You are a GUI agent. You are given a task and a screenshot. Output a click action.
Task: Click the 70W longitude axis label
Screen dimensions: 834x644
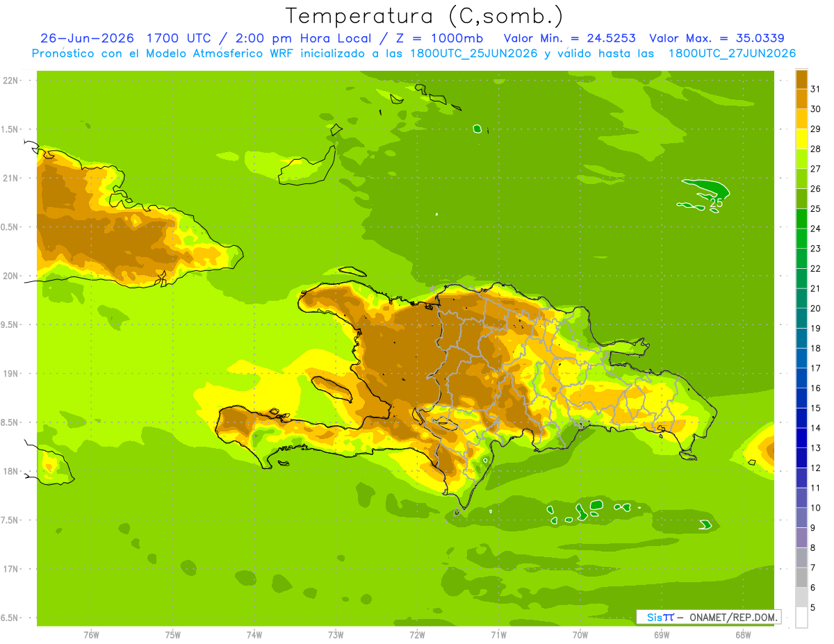click(x=580, y=635)
